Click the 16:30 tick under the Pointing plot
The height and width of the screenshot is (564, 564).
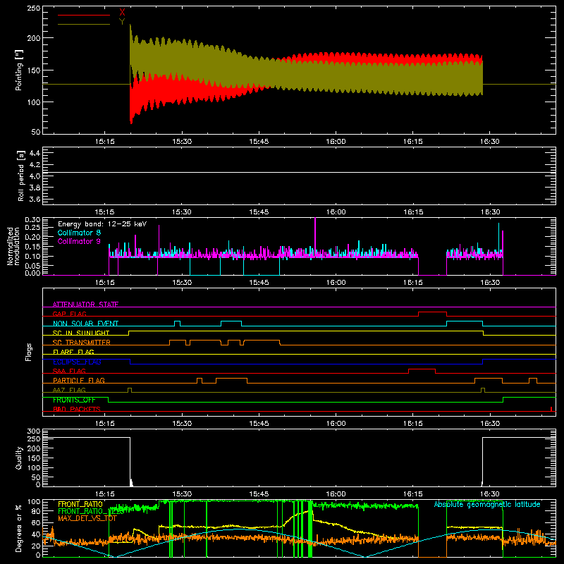(489, 142)
